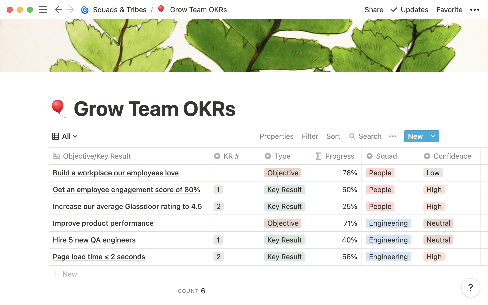Click the KR # column select icon

217,156
